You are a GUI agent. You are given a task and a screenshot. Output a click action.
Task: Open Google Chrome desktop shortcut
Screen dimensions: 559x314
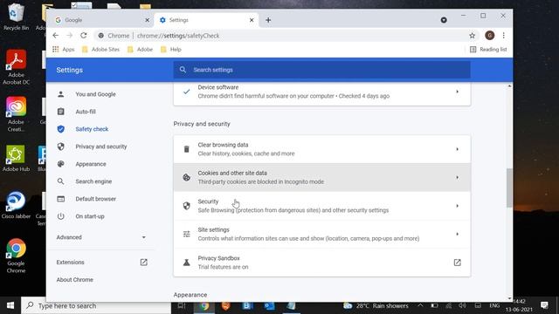click(16, 256)
